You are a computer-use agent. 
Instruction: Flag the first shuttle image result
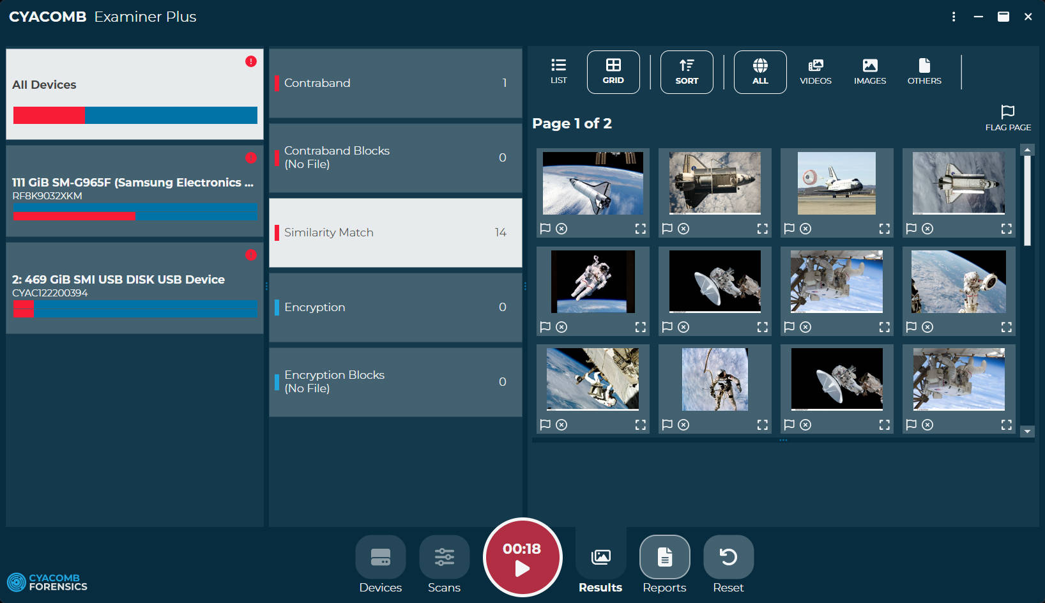click(545, 228)
